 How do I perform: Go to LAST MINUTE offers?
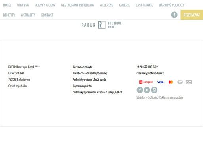(x=144, y=5)
